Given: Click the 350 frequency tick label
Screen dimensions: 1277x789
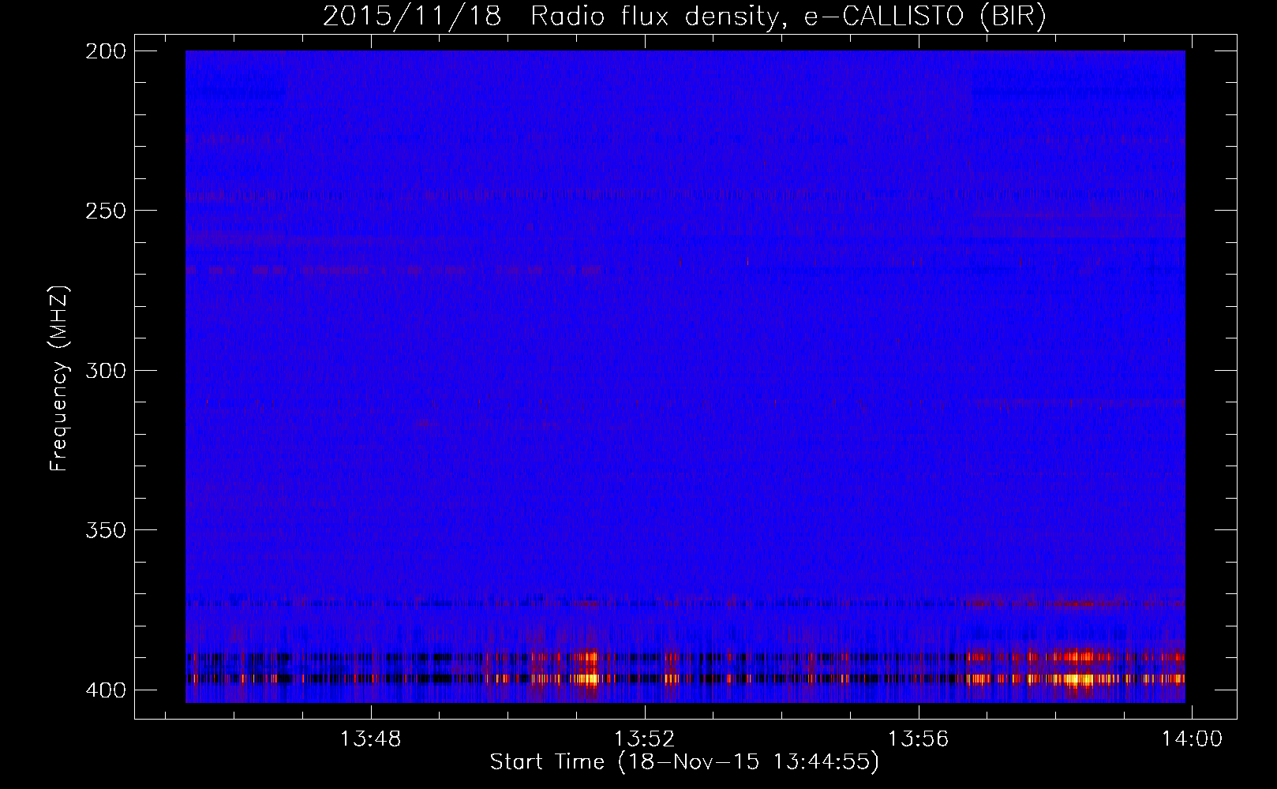Looking at the screenshot, I should point(105,529).
